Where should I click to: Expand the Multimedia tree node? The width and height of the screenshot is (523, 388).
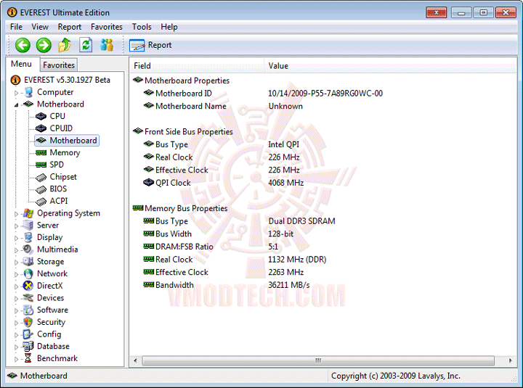(16, 250)
